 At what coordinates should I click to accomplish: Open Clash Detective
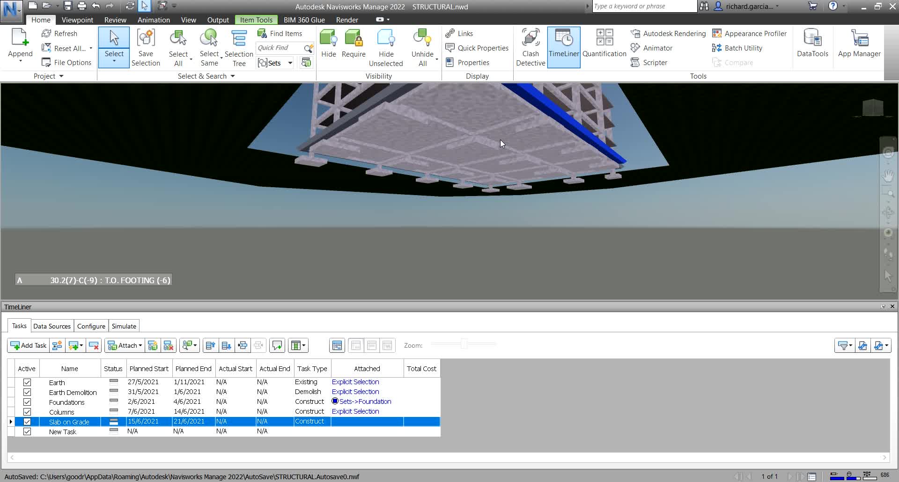click(x=531, y=47)
